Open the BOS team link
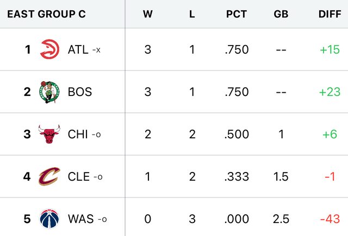Viewport: 348px width, 236px height. pos(79,92)
